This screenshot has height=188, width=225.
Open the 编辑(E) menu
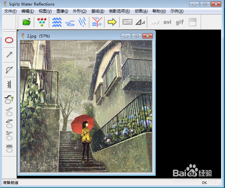tap(28, 11)
